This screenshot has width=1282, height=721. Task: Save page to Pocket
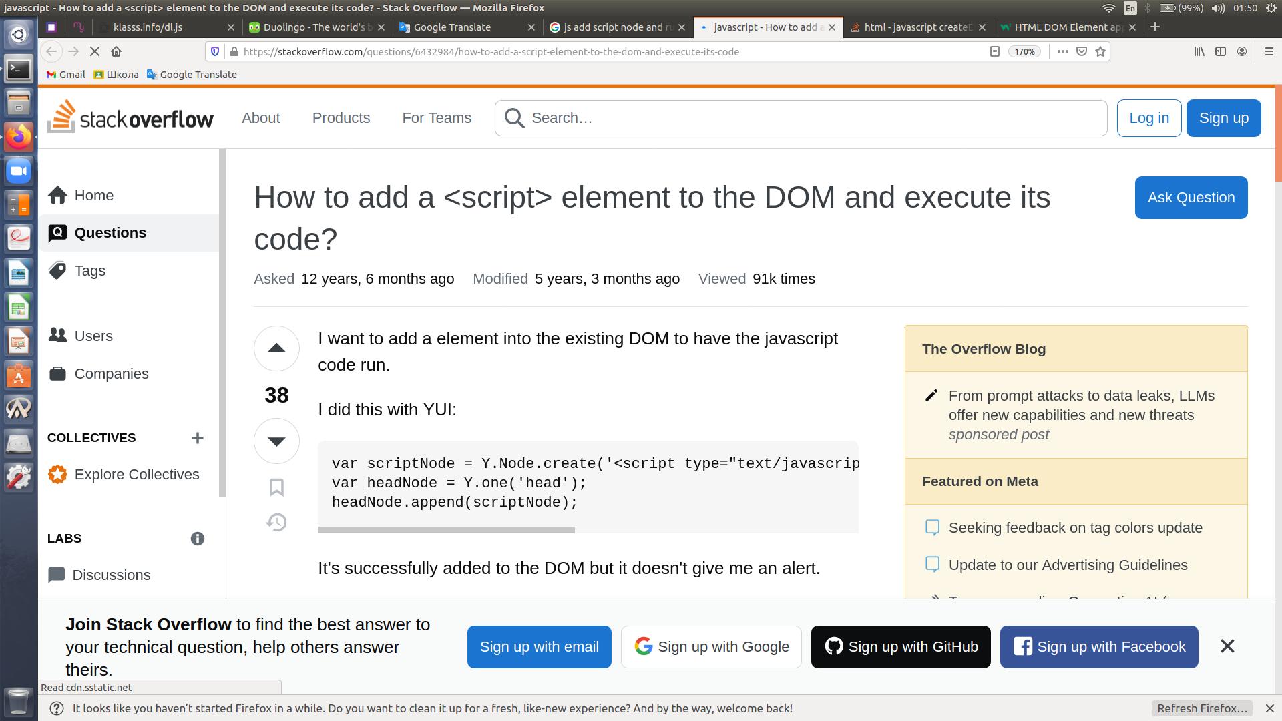(x=1082, y=51)
